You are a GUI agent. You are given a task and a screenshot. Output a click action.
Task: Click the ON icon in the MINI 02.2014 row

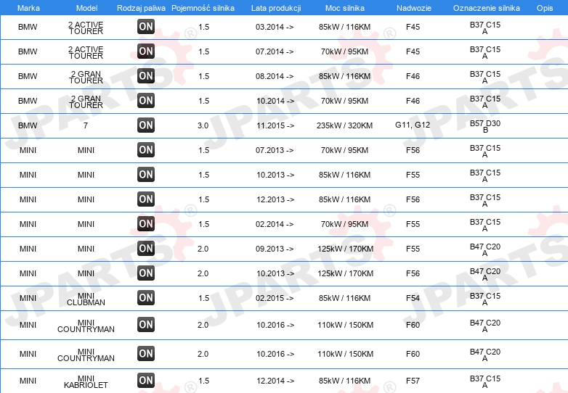coord(146,224)
